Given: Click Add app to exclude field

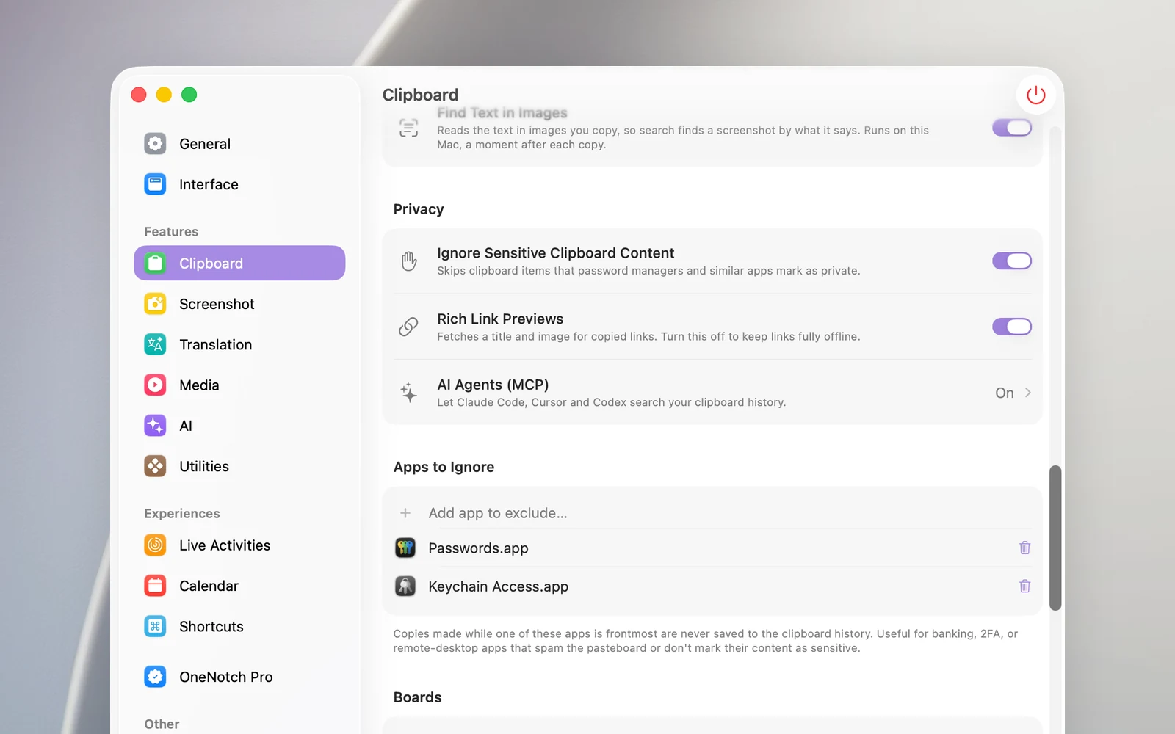Looking at the screenshot, I should point(712,513).
